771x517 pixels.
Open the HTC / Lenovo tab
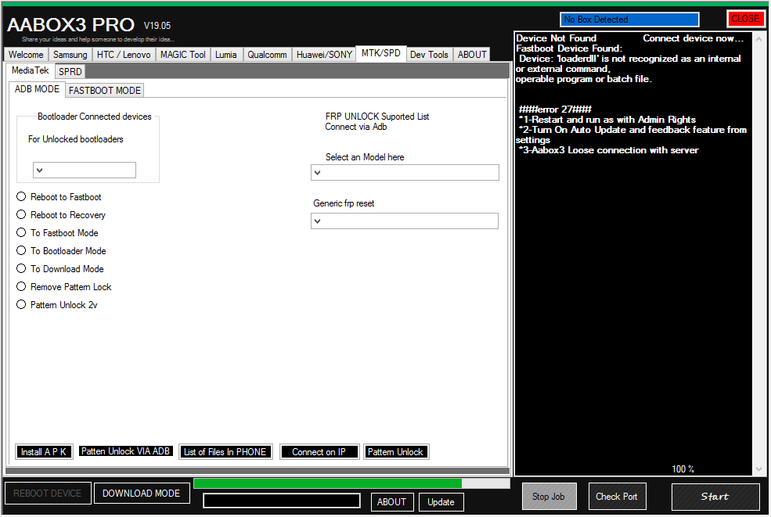coord(124,55)
